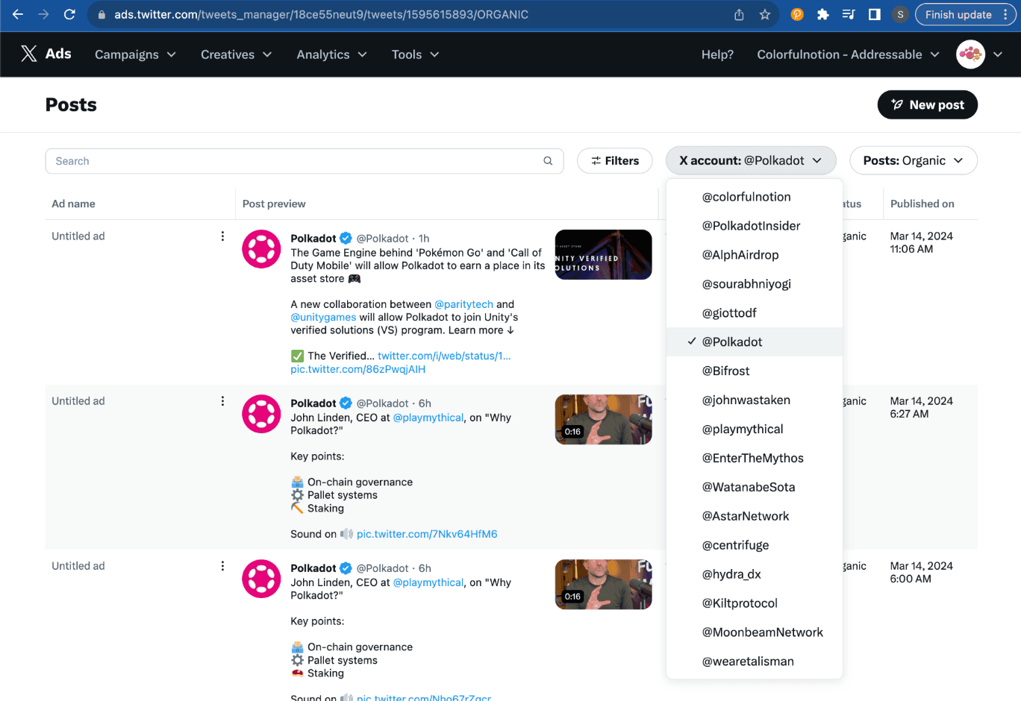Select @colorfulnotion from account list

[755, 197]
